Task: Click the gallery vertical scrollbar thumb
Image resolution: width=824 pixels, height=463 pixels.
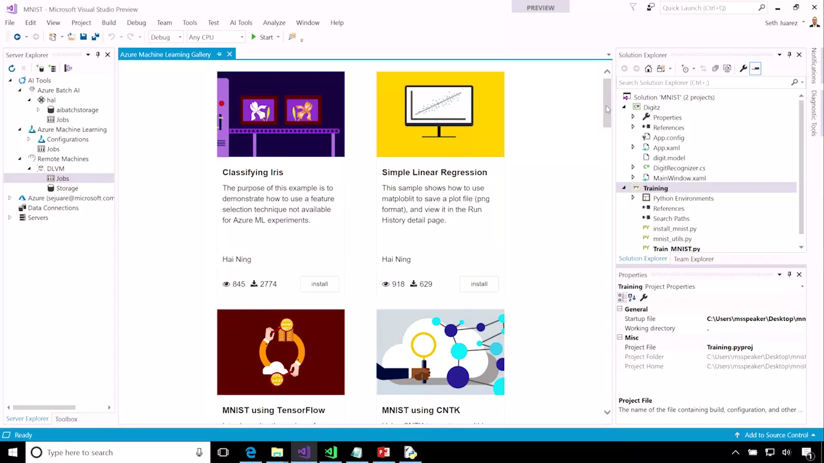Action: (x=607, y=103)
